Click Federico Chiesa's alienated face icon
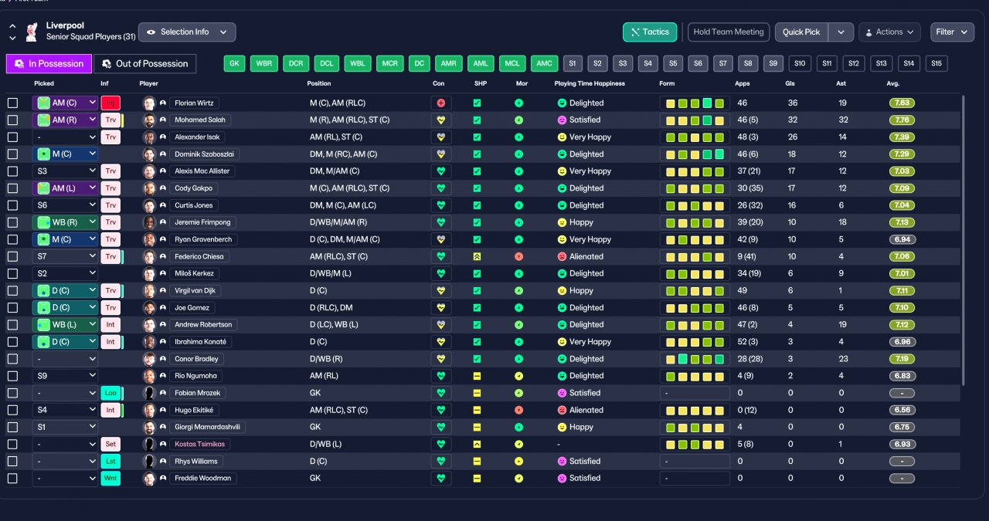 (x=562, y=256)
